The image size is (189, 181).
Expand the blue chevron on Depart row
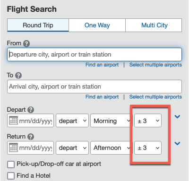(177, 116)
